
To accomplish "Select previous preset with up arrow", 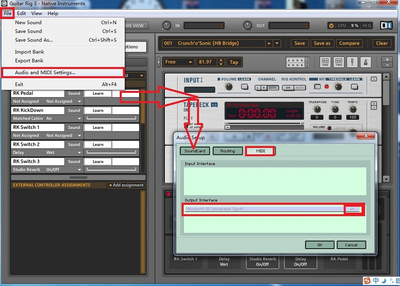I will 269,43.
